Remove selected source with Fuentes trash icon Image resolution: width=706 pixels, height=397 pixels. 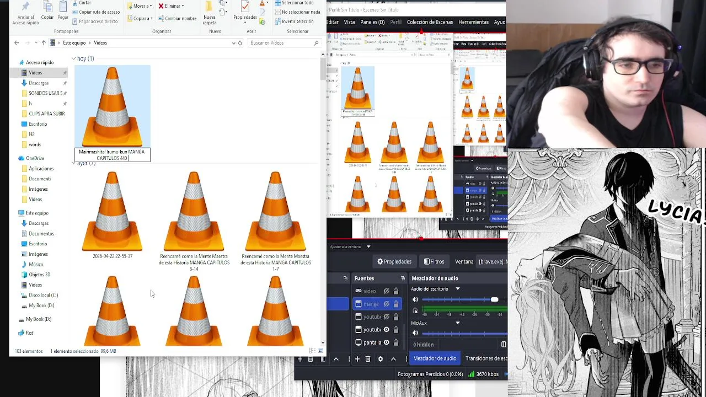click(x=368, y=359)
